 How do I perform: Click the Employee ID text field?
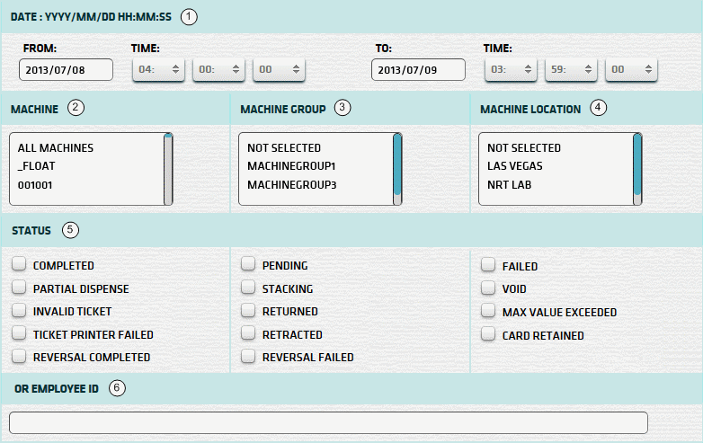328,422
